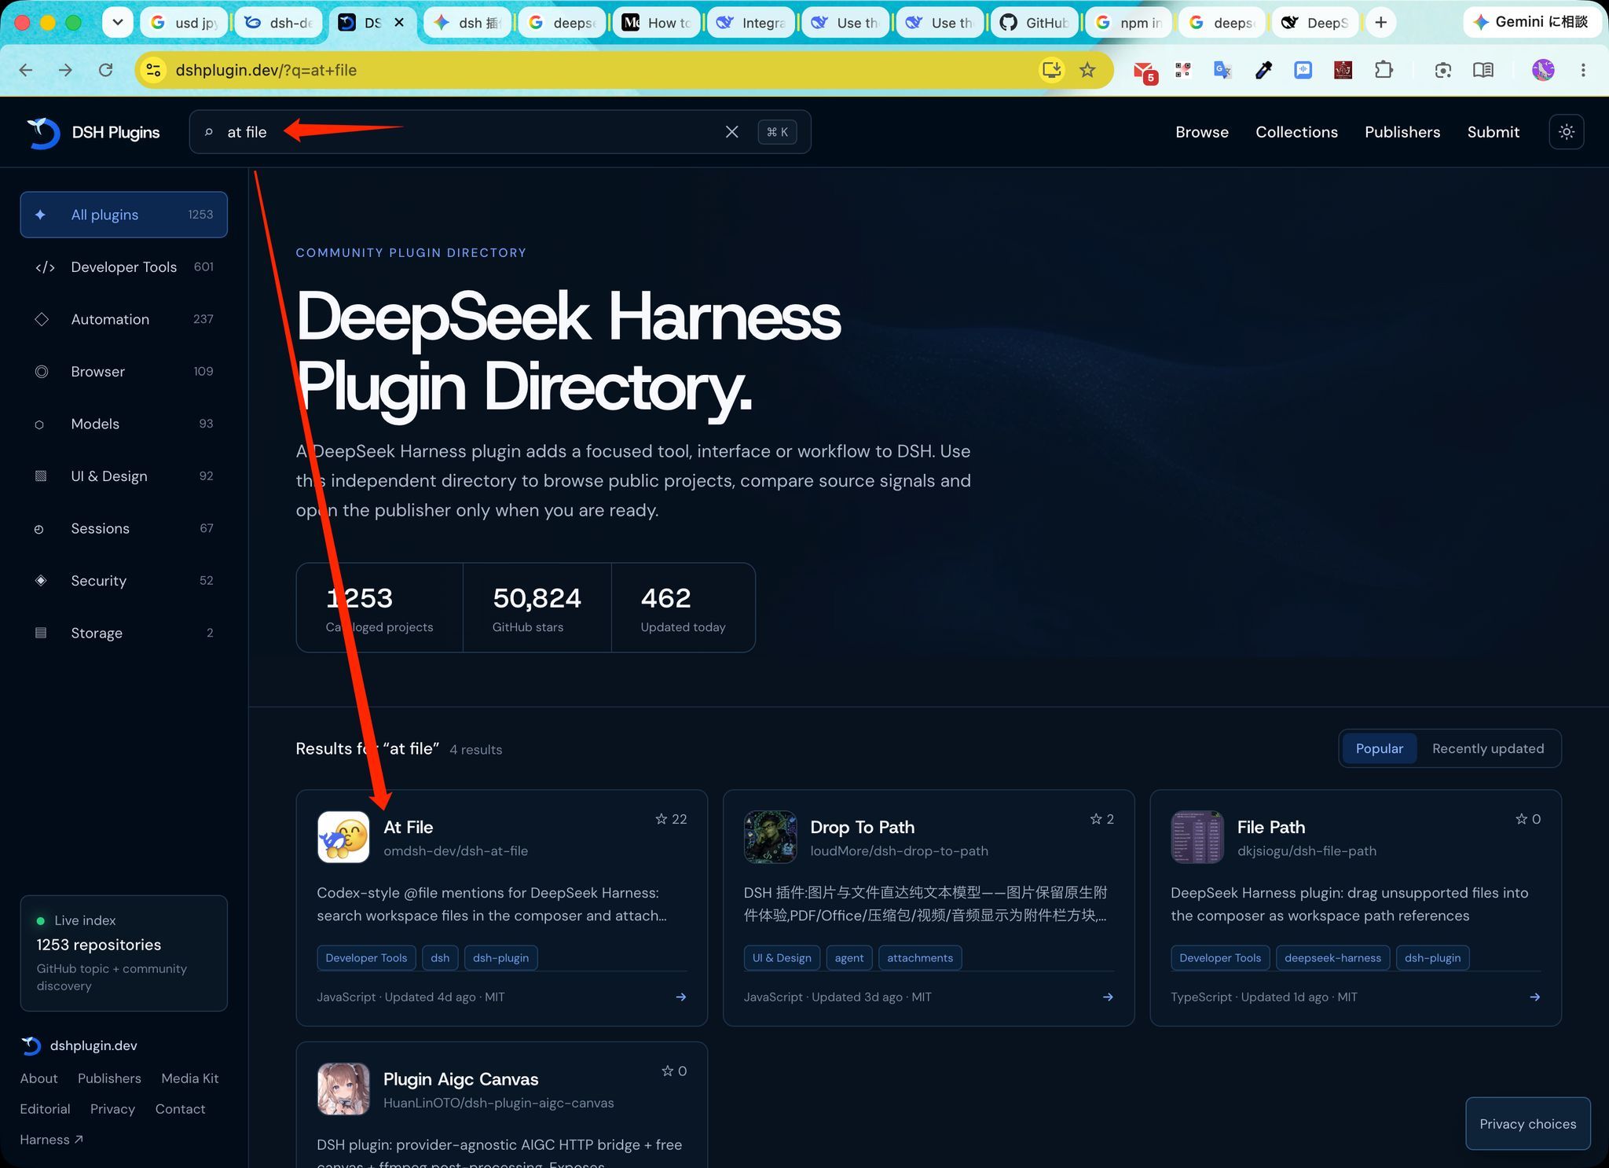
Task: Close the active DSH browser tab
Action: [x=399, y=23]
